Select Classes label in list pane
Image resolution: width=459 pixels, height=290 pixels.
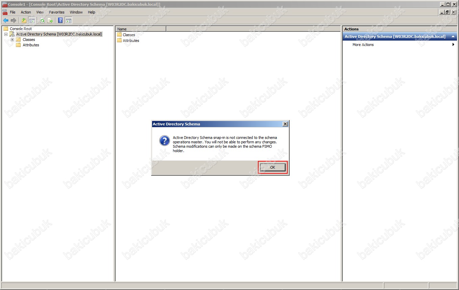(x=129, y=35)
